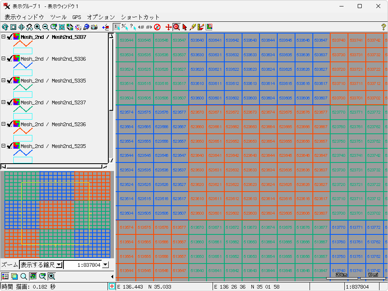Viewport: 388px width, 291px height.
Task: Click the Redraw icon in the toolbar
Action: tap(5, 27)
